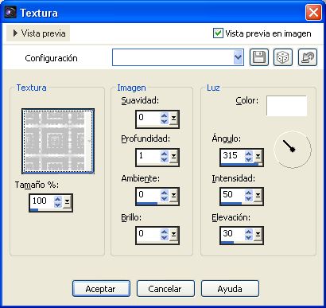326x308 pixels.
Task: Randomize parameters with the dice icon
Action: [283, 57]
